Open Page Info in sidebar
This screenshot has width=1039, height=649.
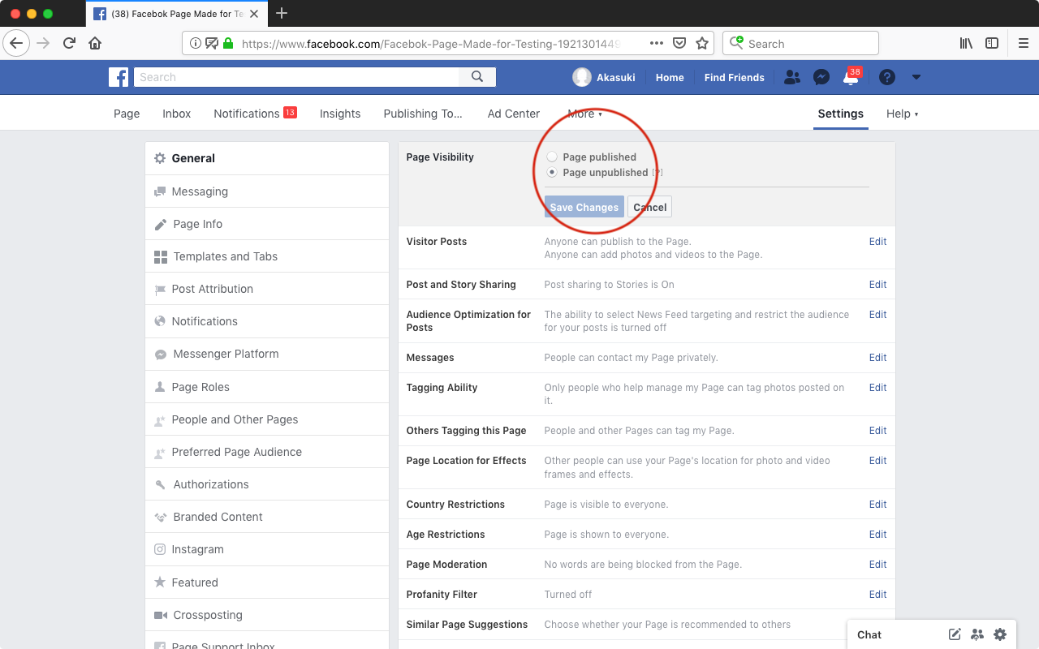(267, 224)
